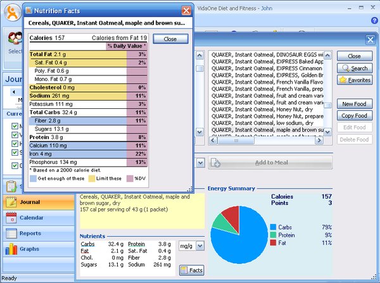Select QUAKER Instant Oatmeal Honey Nut, dry row
The image size is (380, 283).
point(267,110)
